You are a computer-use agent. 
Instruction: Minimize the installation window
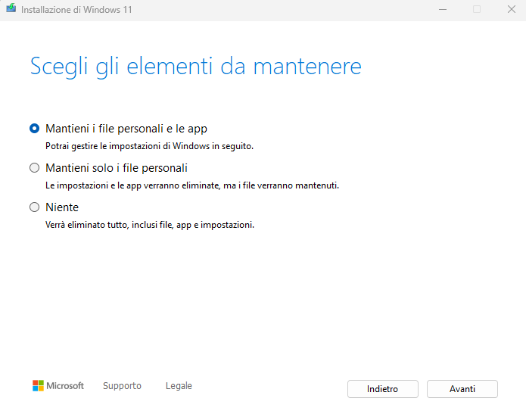pos(442,9)
